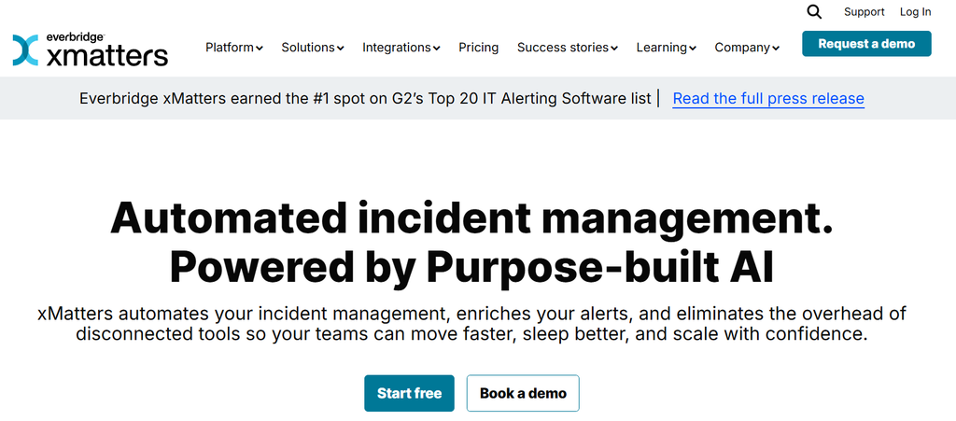Open the Support link
Image resolution: width=956 pixels, height=421 pixels.
(x=864, y=11)
